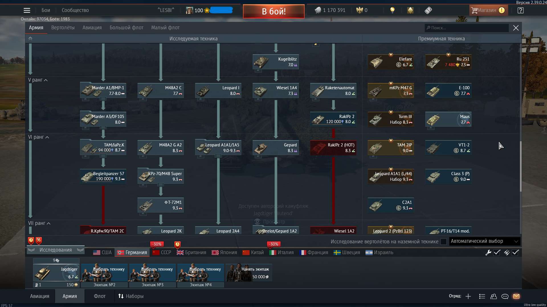Click the clock badge above Британия
The width and height of the screenshot is (547, 307).
point(177,244)
